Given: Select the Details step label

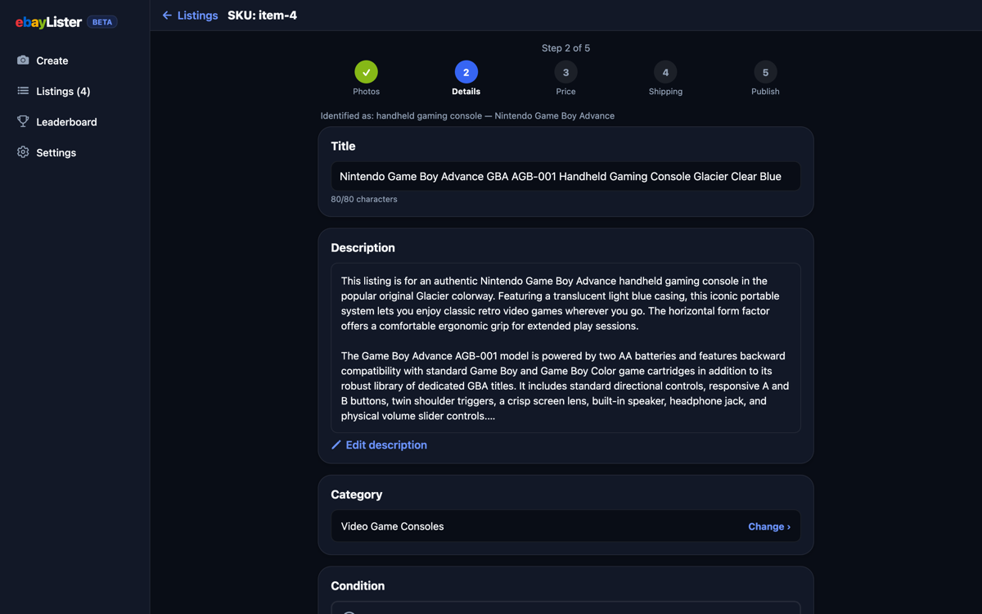Looking at the screenshot, I should point(466,92).
